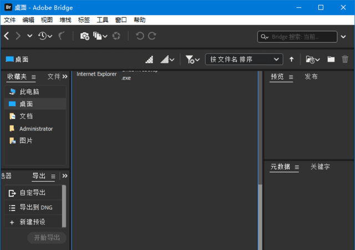This screenshot has height=250, width=355.
Task: Go forward with the right arrow
Action: 18,36
